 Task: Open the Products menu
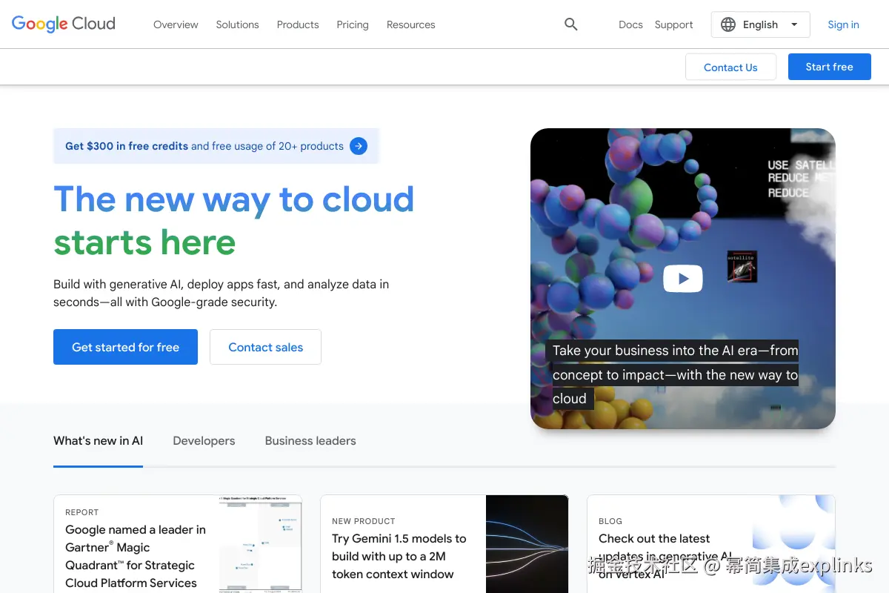[x=298, y=24]
